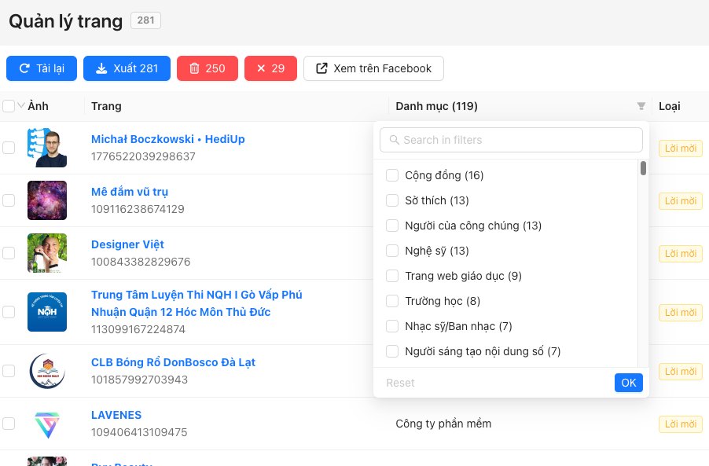The image size is (709, 466).
Task: Check the Cộng đồng (16) filter
Action: (392, 175)
